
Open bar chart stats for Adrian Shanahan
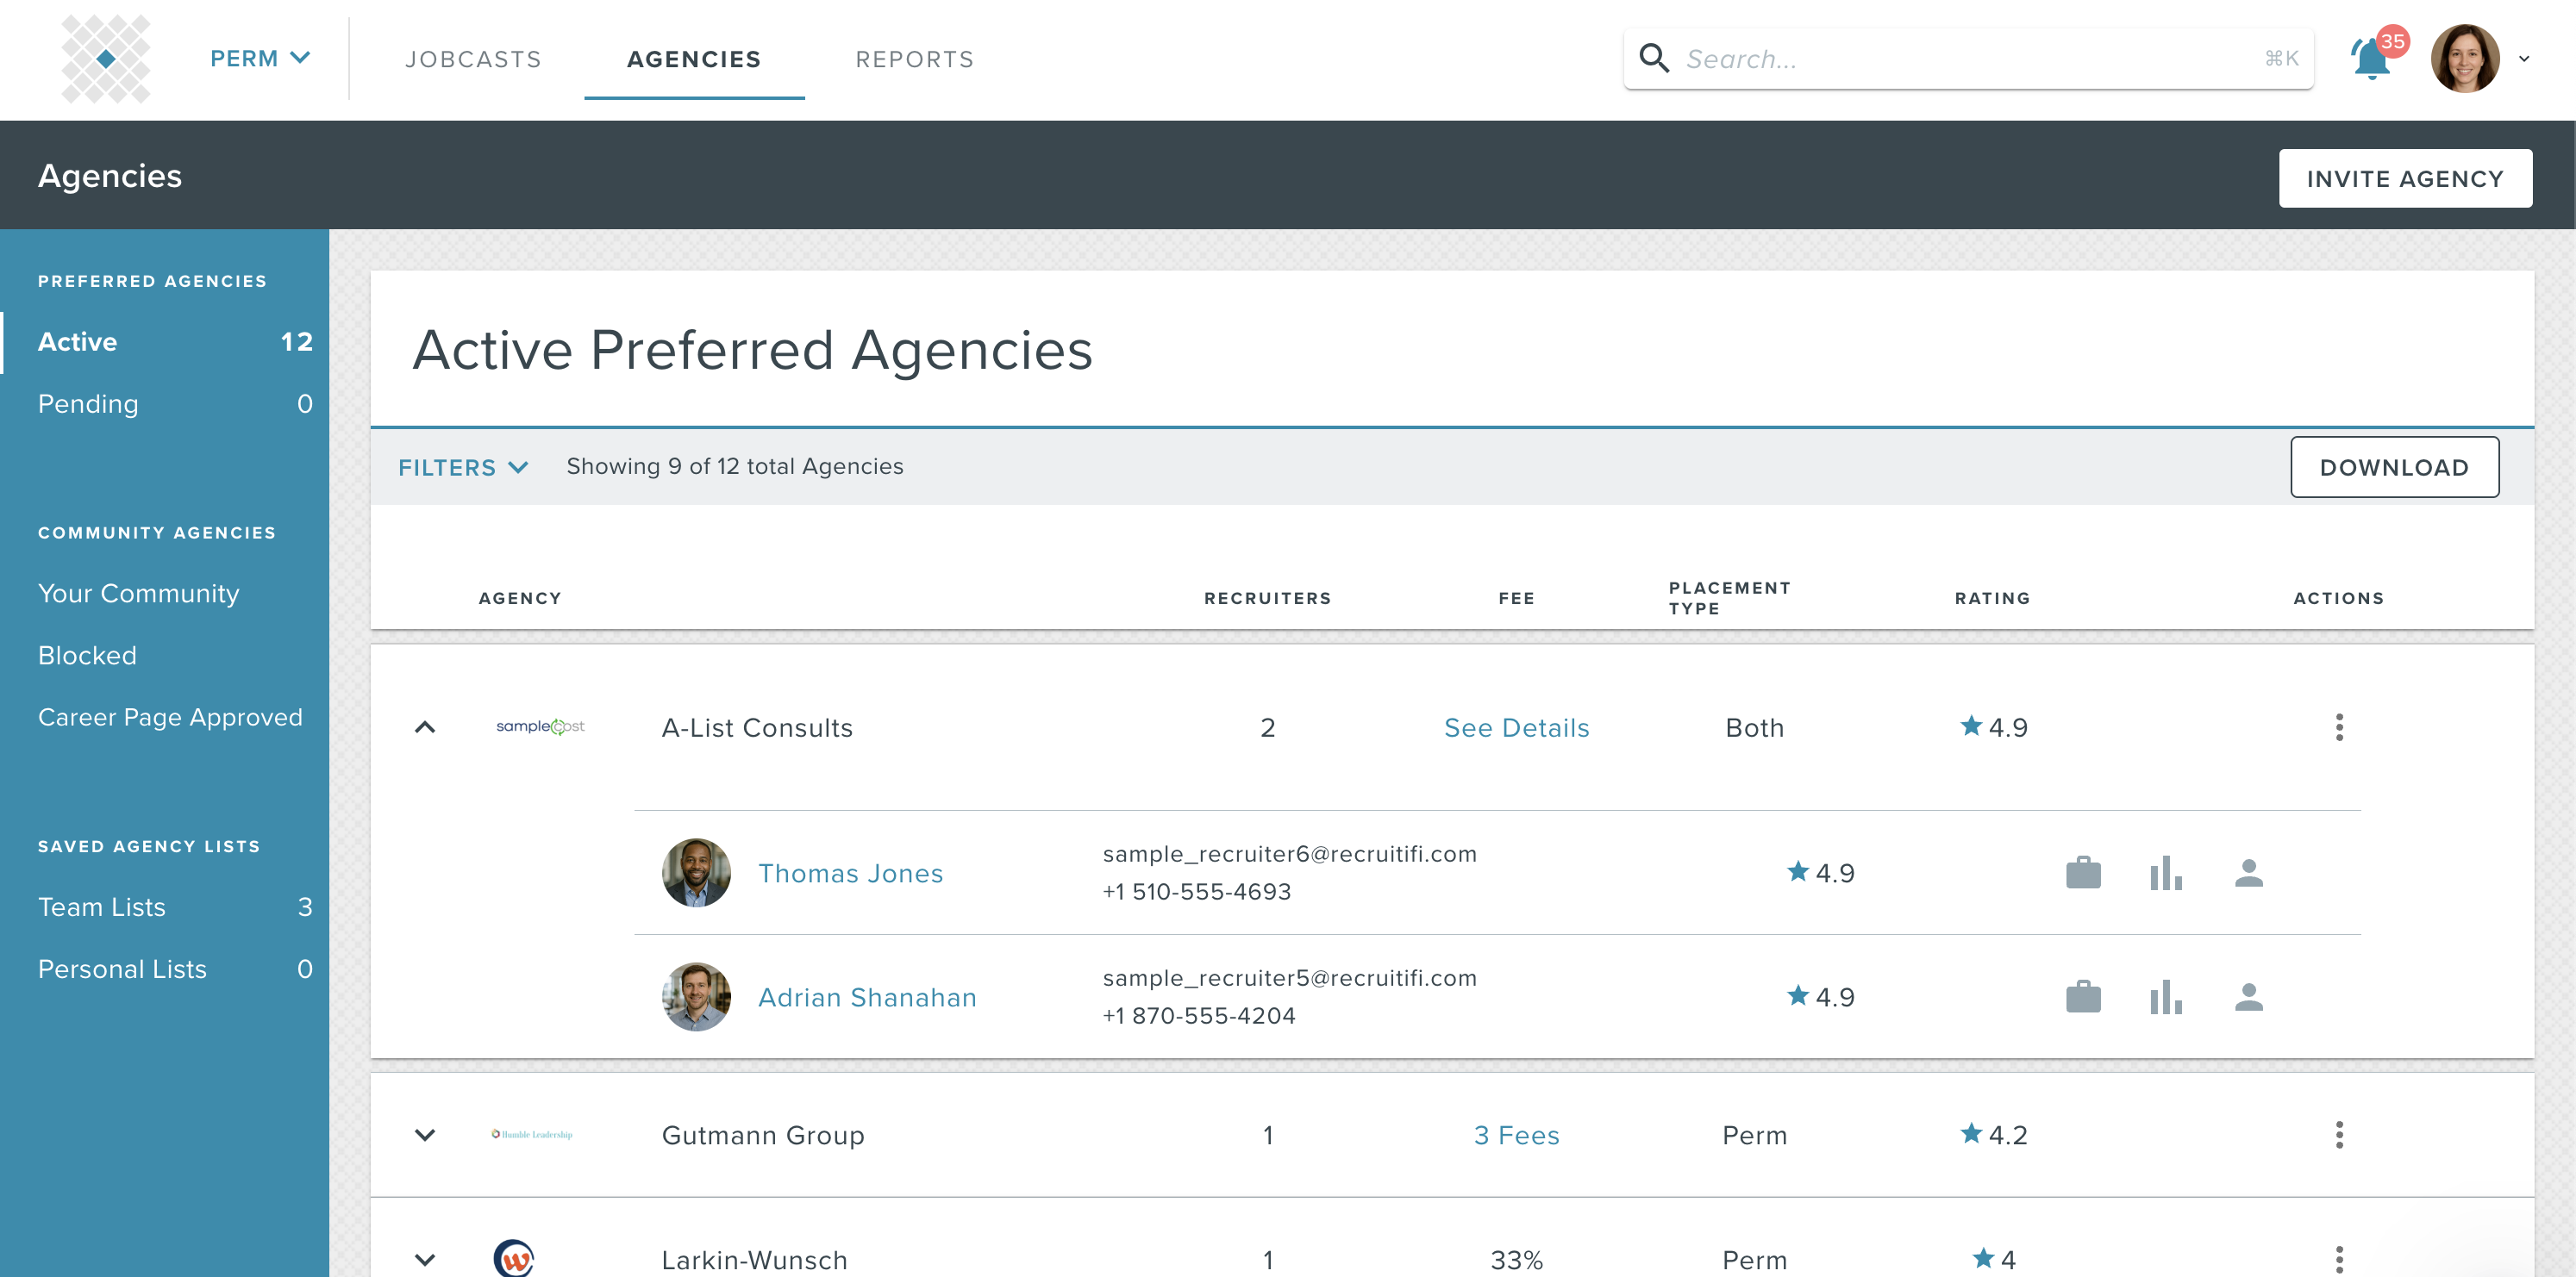click(2165, 996)
